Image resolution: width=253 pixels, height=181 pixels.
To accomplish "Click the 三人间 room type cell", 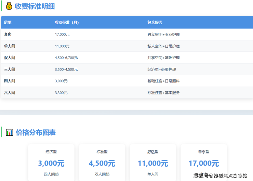I will tap(10, 69).
